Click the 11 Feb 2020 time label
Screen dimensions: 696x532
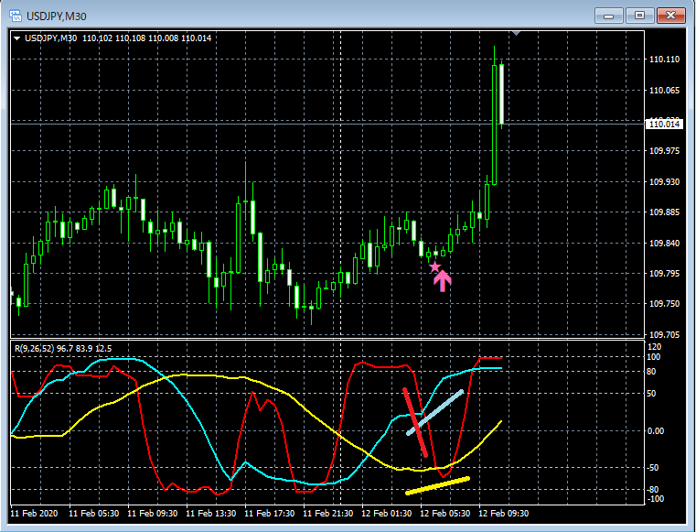point(34,514)
